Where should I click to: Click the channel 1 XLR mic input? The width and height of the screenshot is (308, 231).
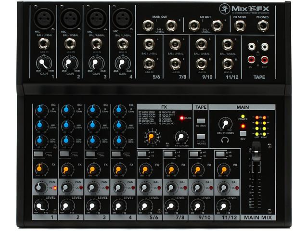click(44, 19)
